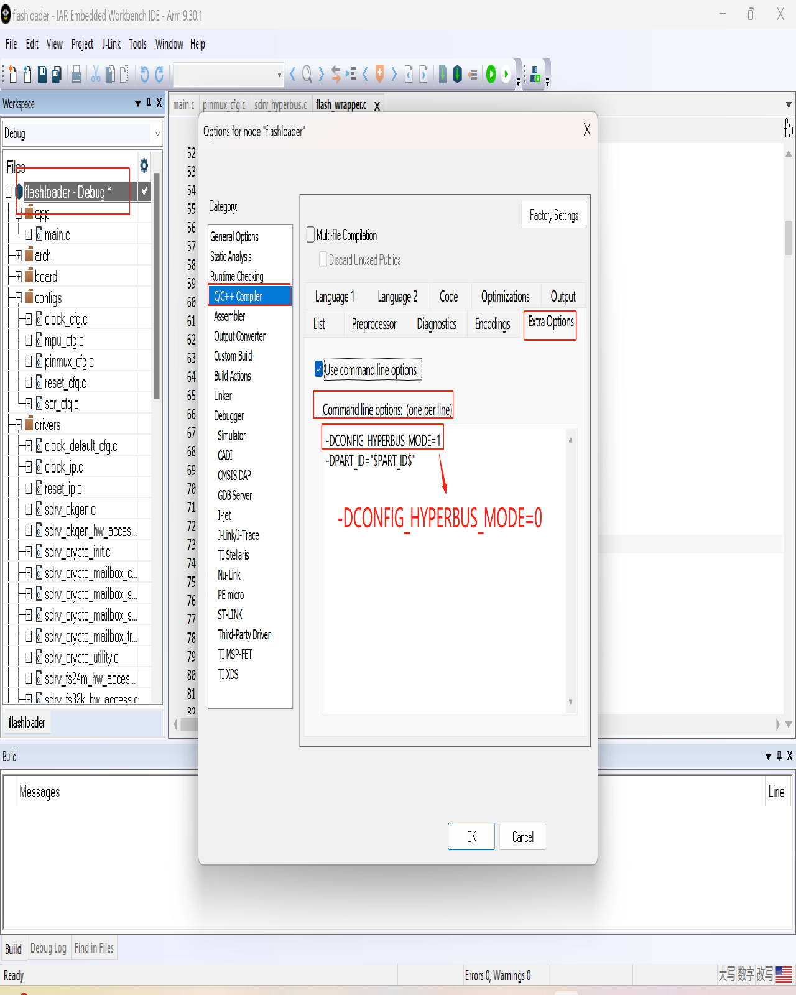Click the Save All toolbar icon

coord(57,75)
